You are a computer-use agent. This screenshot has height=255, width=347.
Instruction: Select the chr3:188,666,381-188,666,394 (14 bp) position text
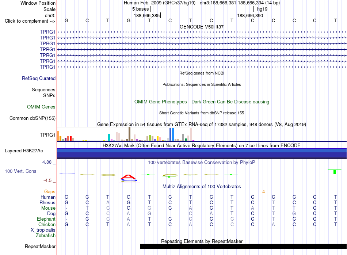coord(240,3)
